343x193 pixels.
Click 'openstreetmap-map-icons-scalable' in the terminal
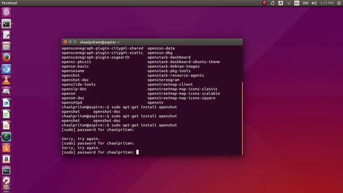pos(183,93)
